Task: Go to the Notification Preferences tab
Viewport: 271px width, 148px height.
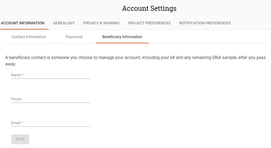Action: 205,23
